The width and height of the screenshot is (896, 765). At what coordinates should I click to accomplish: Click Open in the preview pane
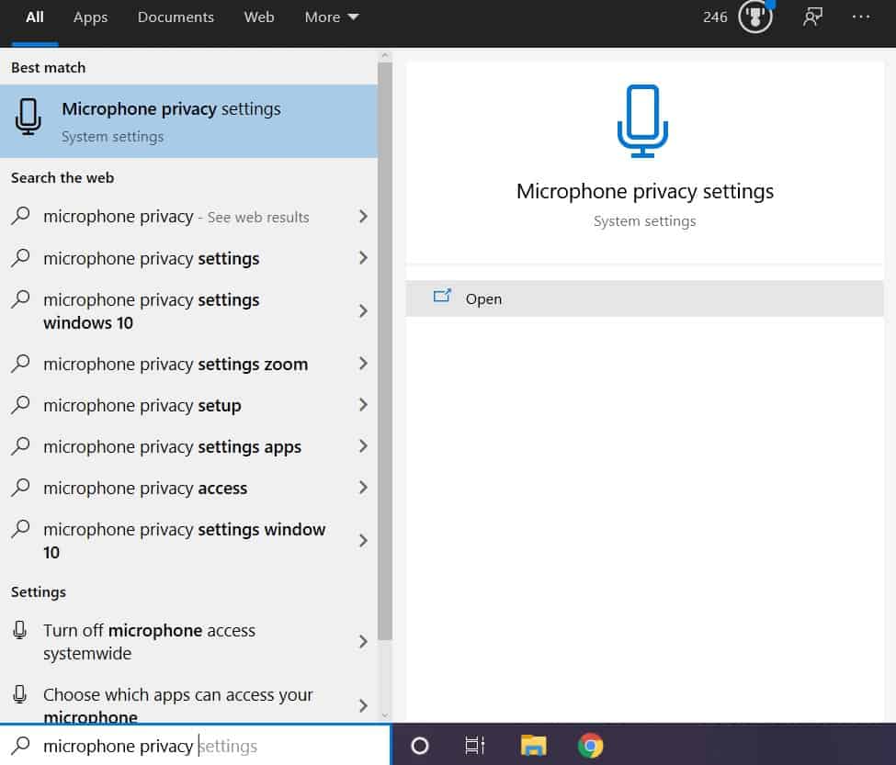[x=483, y=299]
